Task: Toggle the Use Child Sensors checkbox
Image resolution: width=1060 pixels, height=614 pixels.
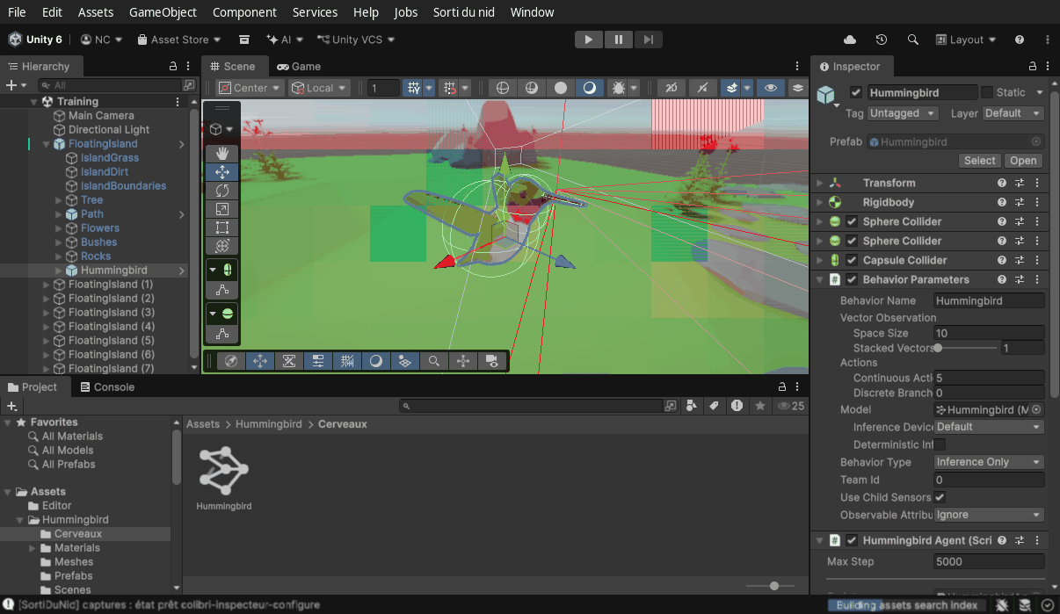Action: pos(940,497)
